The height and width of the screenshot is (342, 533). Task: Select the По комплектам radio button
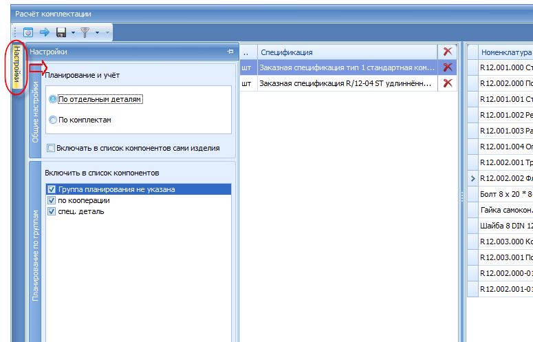(x=53, y=120)
